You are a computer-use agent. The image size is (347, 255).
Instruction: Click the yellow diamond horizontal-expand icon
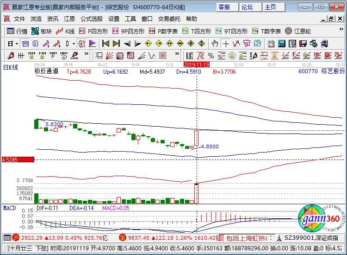point(169,44)
